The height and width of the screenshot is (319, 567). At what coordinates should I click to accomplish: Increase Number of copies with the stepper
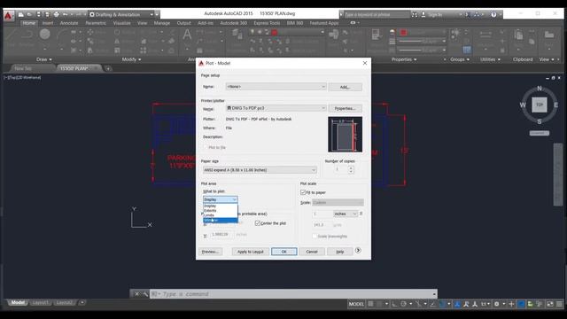351,167
